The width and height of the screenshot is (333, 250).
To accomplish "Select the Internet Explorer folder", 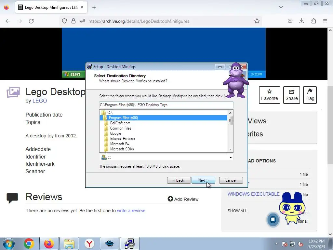I will tap(123, 139).
